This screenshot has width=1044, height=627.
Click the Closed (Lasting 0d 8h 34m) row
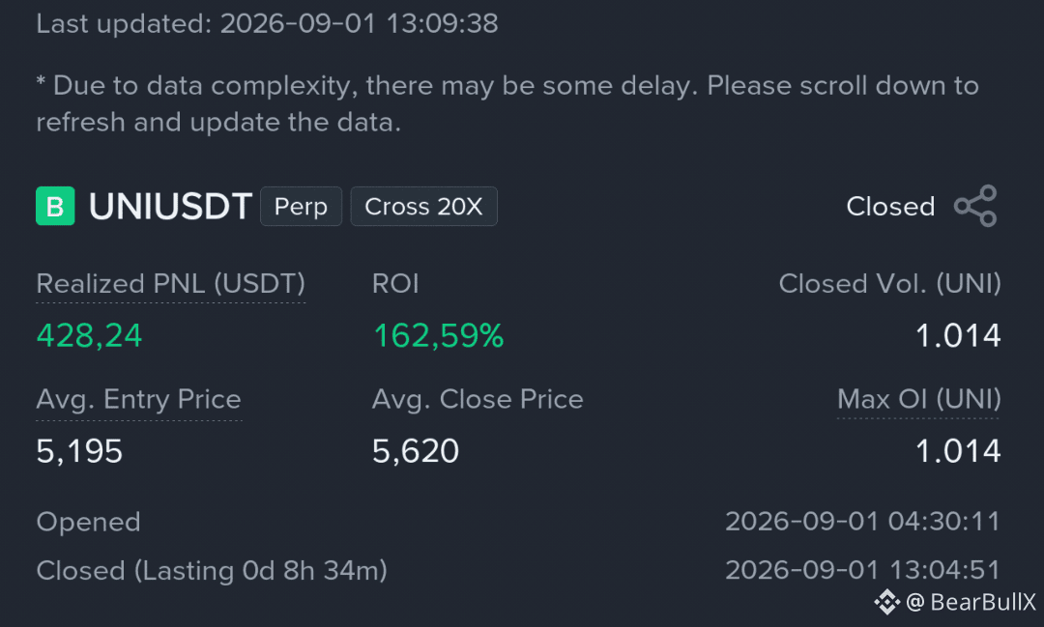point(518,570)
